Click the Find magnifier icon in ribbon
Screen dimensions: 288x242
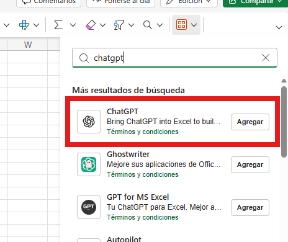pos(148,25)
